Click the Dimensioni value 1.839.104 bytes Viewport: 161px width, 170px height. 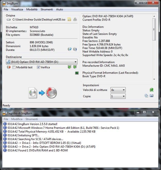click(x=39, y=46)
